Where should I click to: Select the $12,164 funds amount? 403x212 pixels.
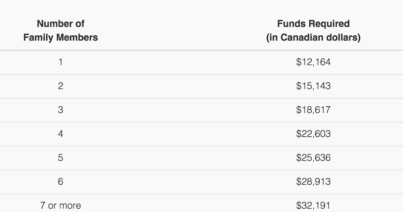point(313,62)
